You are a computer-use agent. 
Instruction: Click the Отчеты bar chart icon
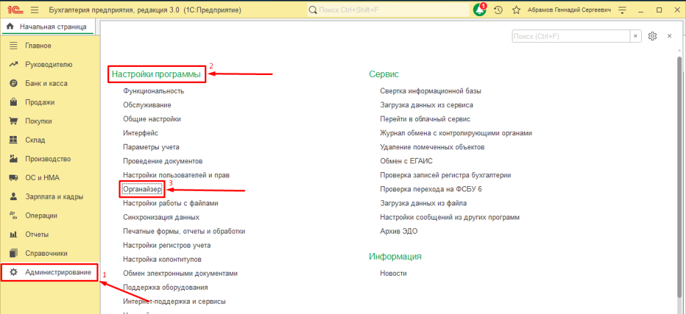(13, 234)
